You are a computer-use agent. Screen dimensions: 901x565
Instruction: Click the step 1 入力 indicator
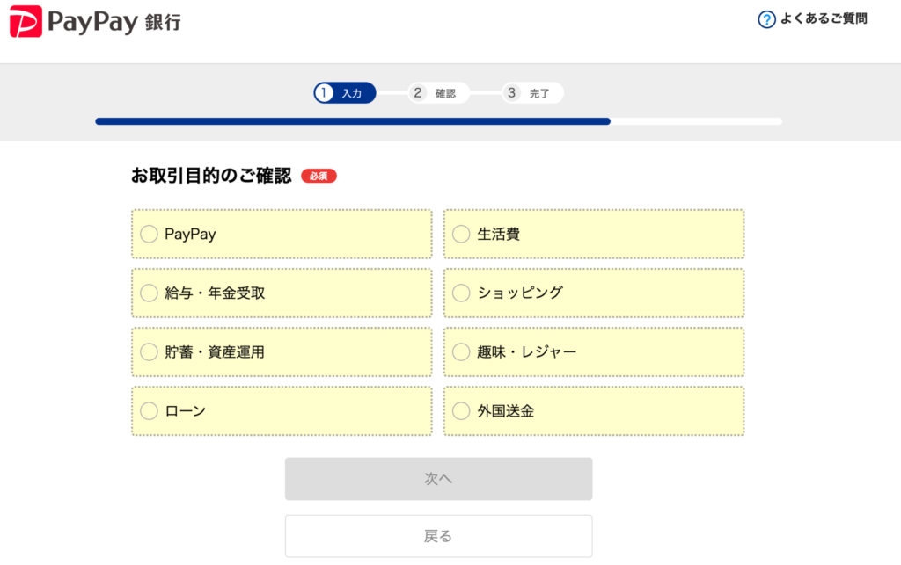(345, 93)
